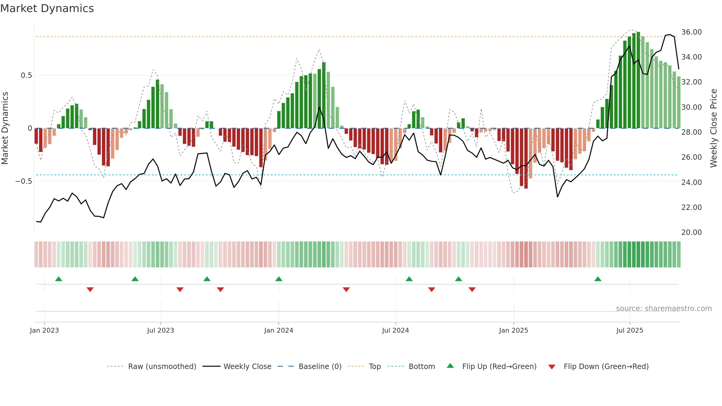Click the source: sharemaestro.com text
The image size is (722, 406).
[x=664, y=308]
